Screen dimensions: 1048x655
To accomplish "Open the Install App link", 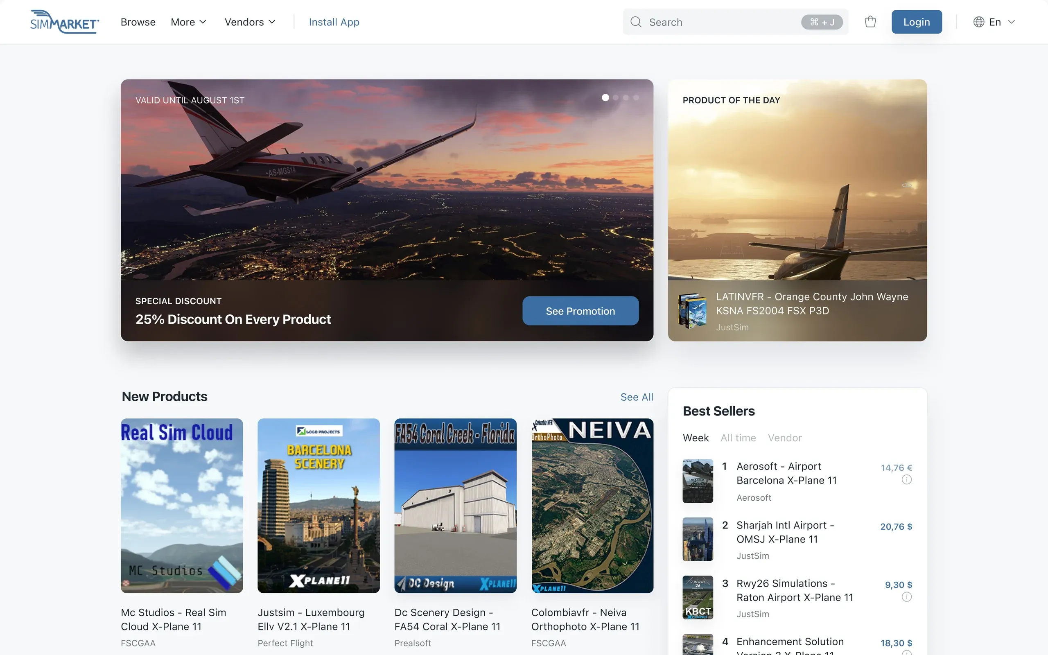I will click(x=334, y=22).
